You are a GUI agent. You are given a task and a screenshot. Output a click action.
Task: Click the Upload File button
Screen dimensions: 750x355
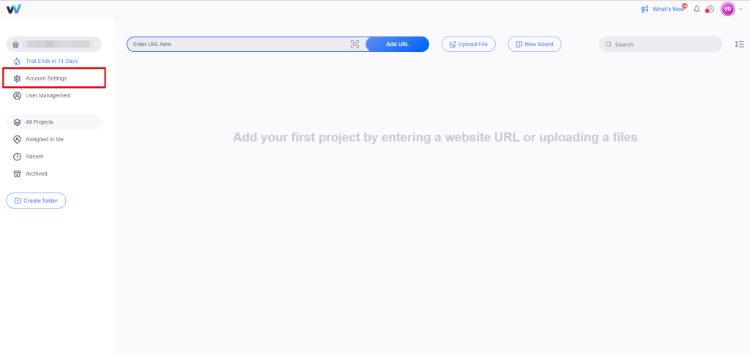(468, 45)
